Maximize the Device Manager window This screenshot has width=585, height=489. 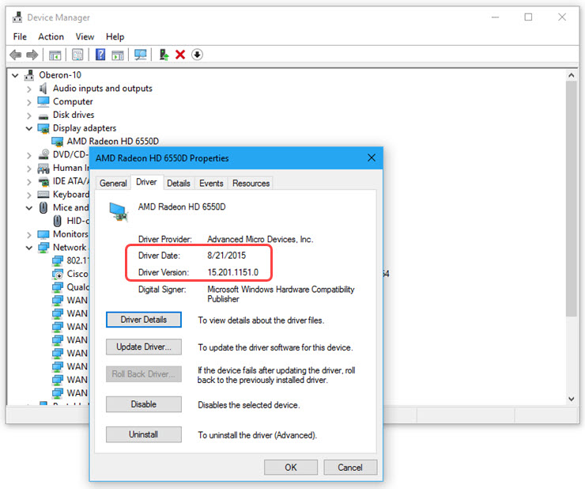click(x=528, y=17)
